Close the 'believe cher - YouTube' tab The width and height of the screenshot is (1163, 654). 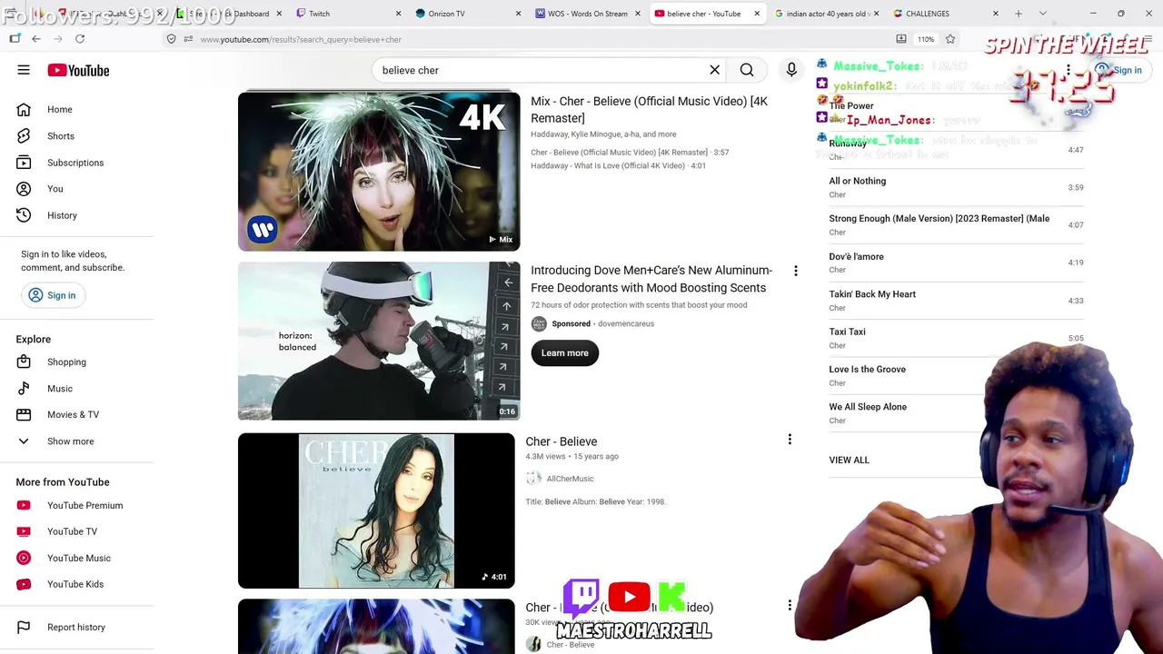click(x=756, y=14)
